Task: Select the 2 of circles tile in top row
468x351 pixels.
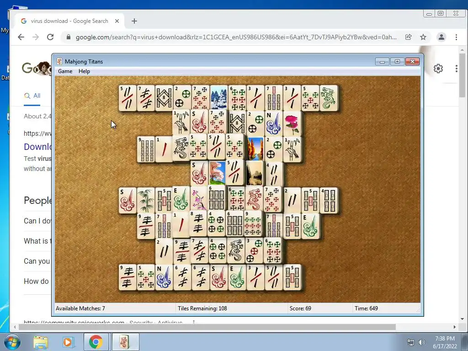Action: point(182,98)
